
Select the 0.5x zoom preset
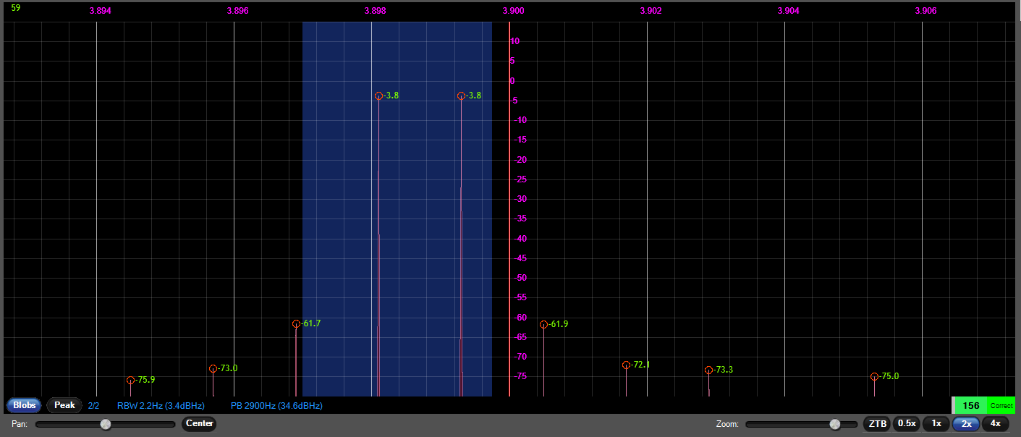pyautogui.click(x=906, y=423)
